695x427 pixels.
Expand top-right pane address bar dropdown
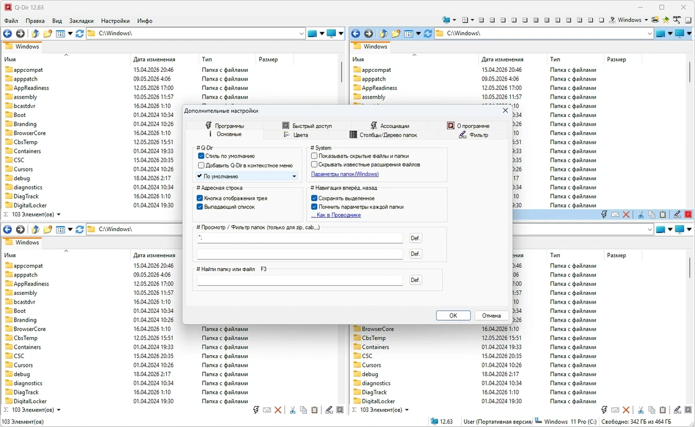650,34
